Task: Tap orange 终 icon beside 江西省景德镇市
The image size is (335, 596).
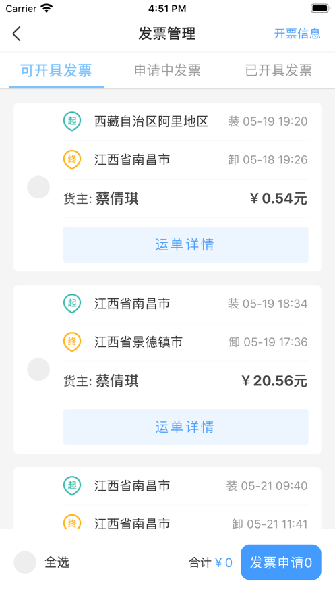Action: coord(72,342)
